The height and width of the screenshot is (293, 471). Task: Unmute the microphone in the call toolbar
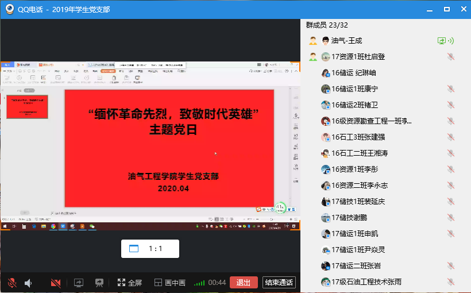[x=11, y=283]
